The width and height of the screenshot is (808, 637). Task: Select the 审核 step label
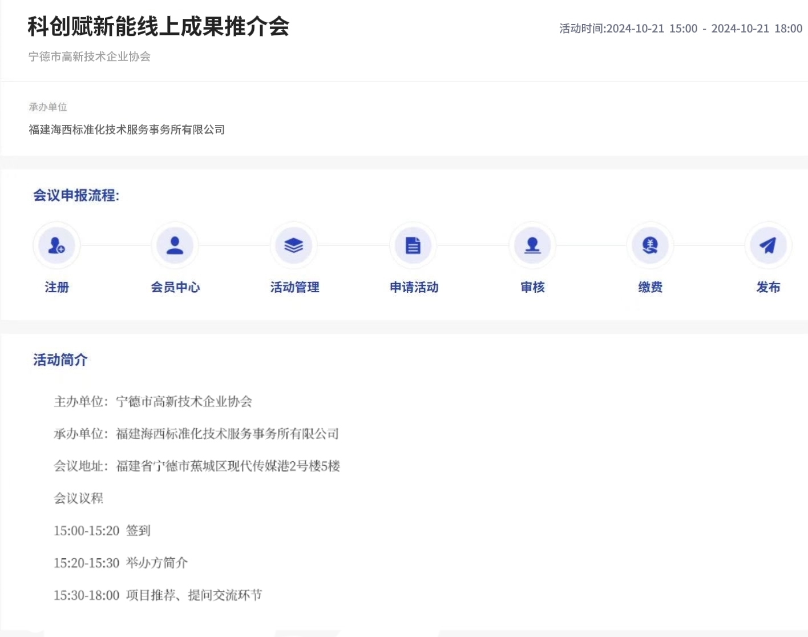(532, 287)
